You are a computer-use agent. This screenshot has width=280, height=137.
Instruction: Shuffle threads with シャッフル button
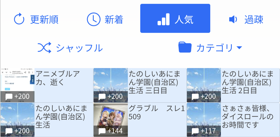pyautogui.click(x=70, y=48)
